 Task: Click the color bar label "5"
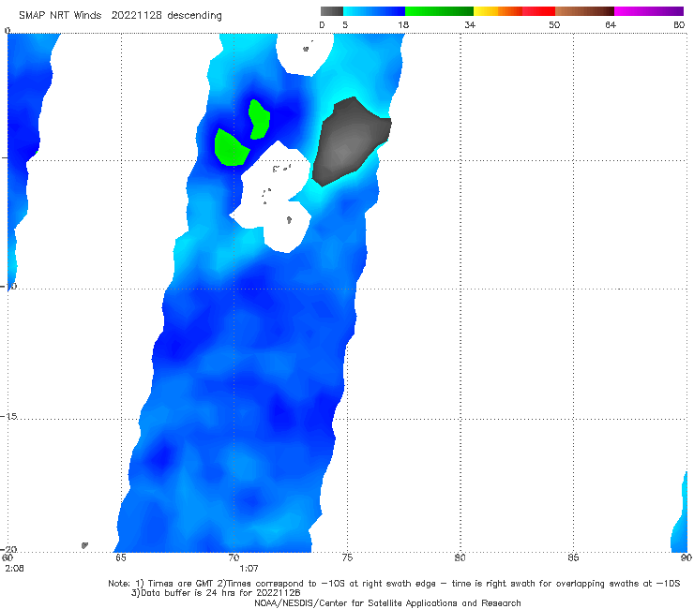[x=345, y=25]
